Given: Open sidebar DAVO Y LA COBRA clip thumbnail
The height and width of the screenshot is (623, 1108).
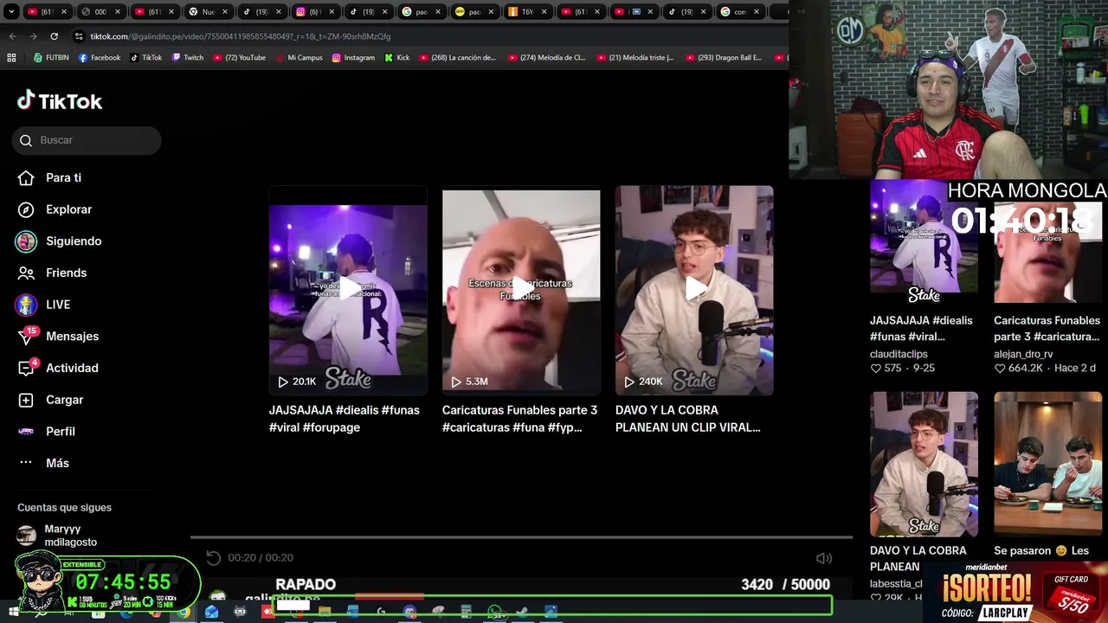Looking at the screenshot, I should click(924, 465).
